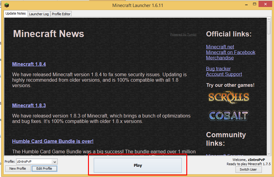Click the scrollbar up arrow
Screen dimensions: 274x177
[269, 19]
